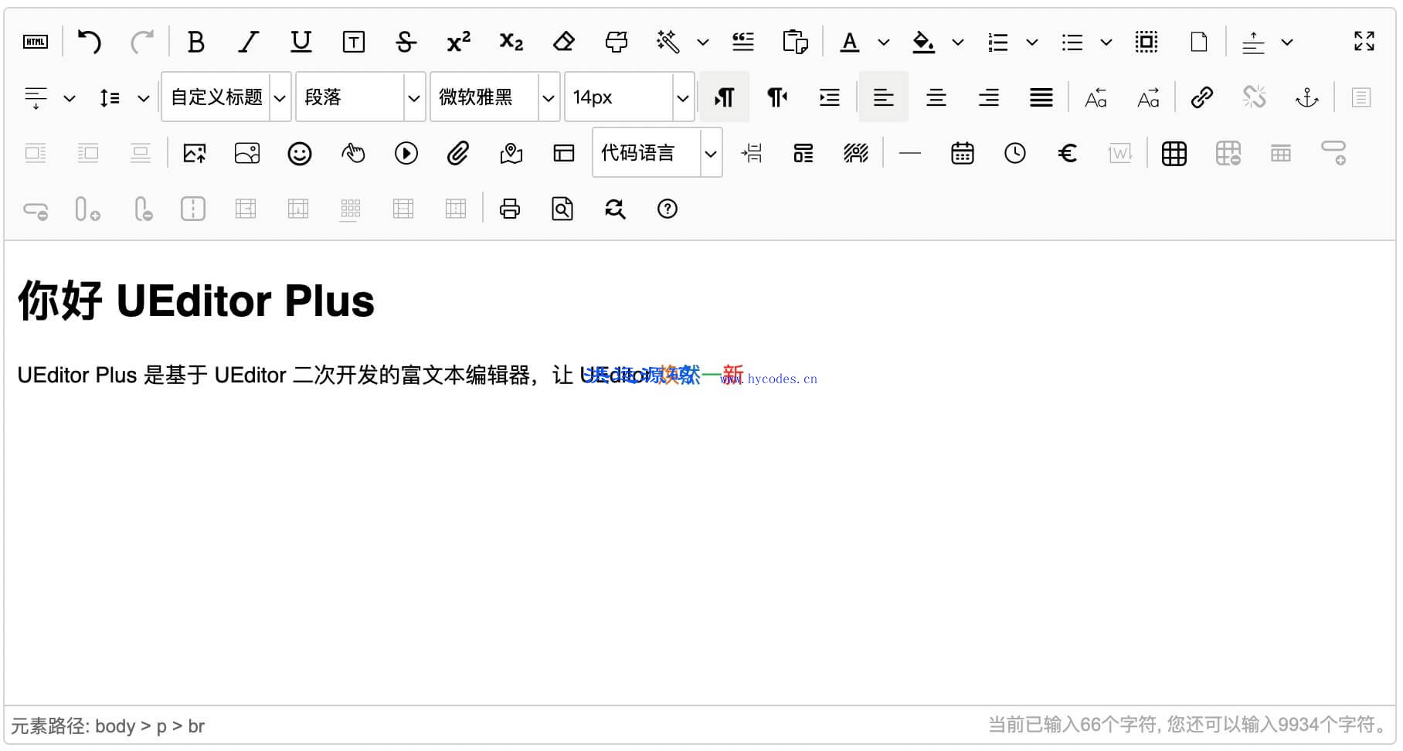Open emoticon picker
Viewport: 1403px width, 751px height.
(300, 153)
